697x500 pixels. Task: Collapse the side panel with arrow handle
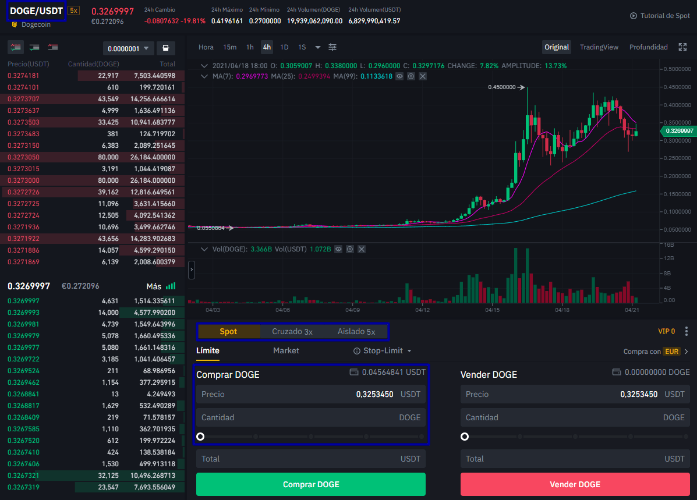click(x=192, y=269)
